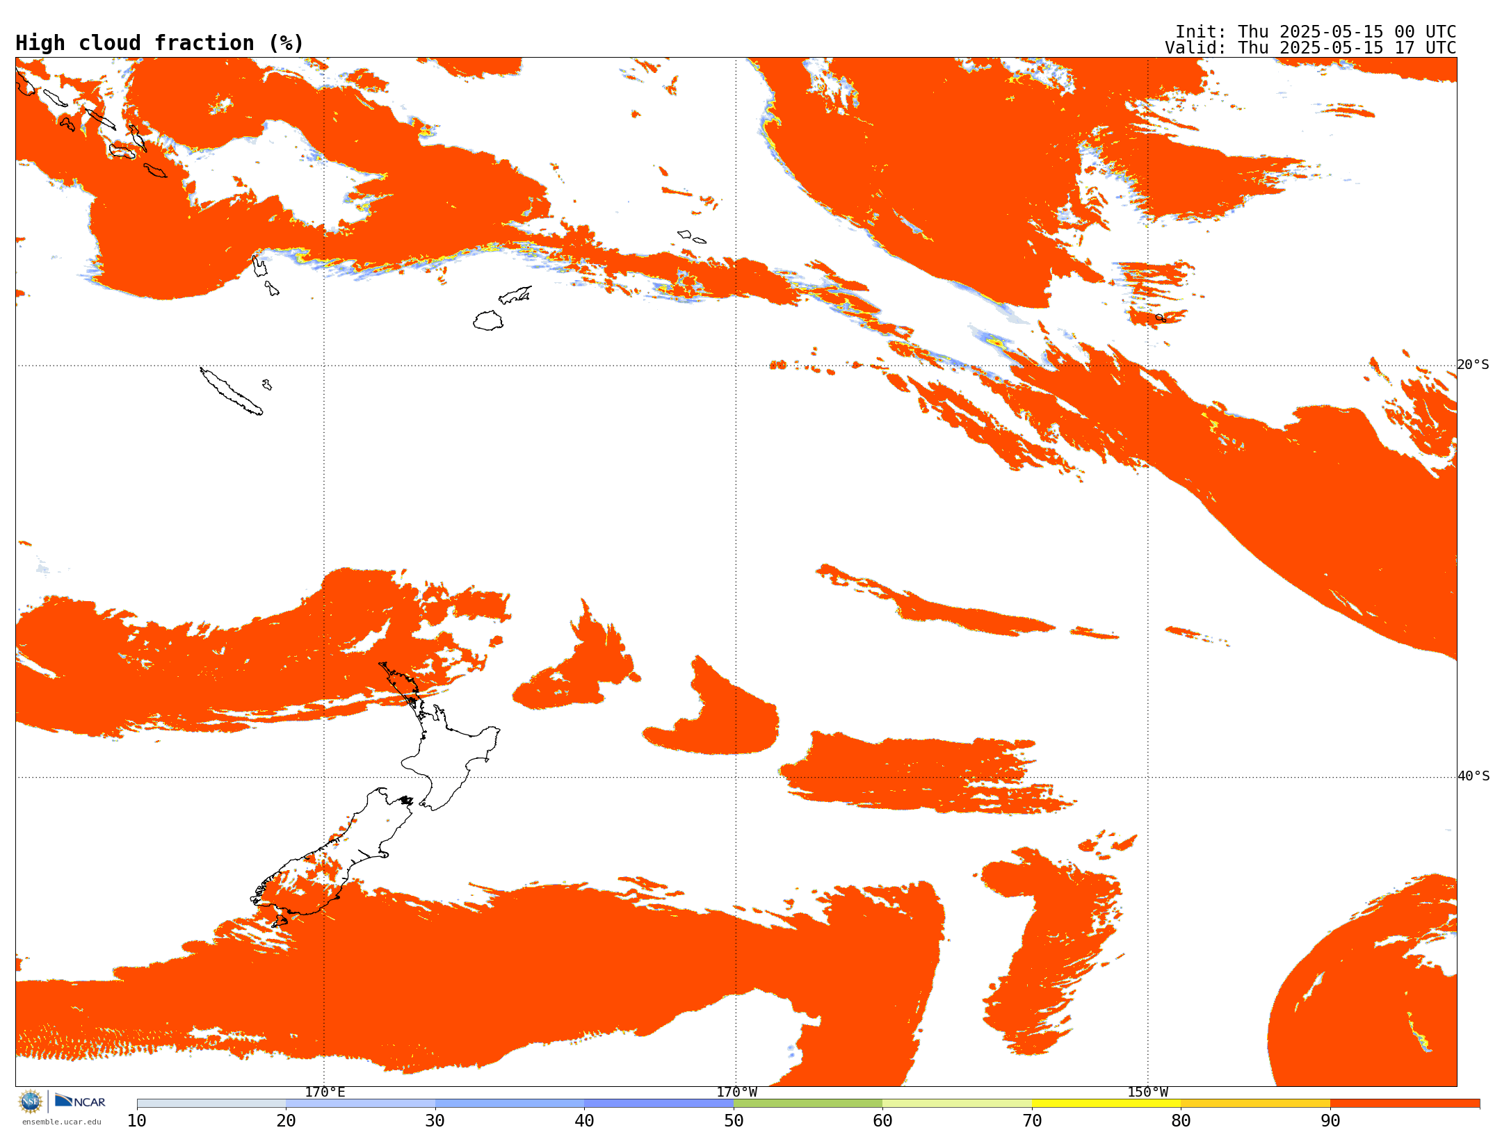The image size is (1502, 1130).
Task: Click the colorbar tick label 40
Action: tap(584, 1121)
